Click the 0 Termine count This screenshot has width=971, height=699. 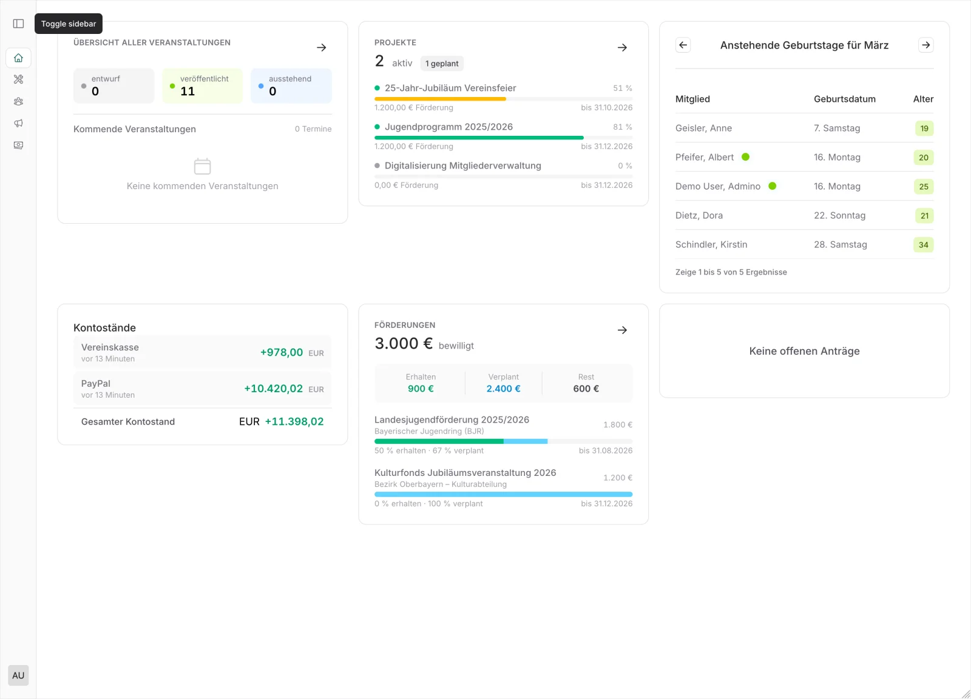(313, 129)
